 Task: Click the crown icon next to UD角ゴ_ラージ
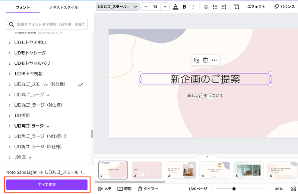click(48, 126)
